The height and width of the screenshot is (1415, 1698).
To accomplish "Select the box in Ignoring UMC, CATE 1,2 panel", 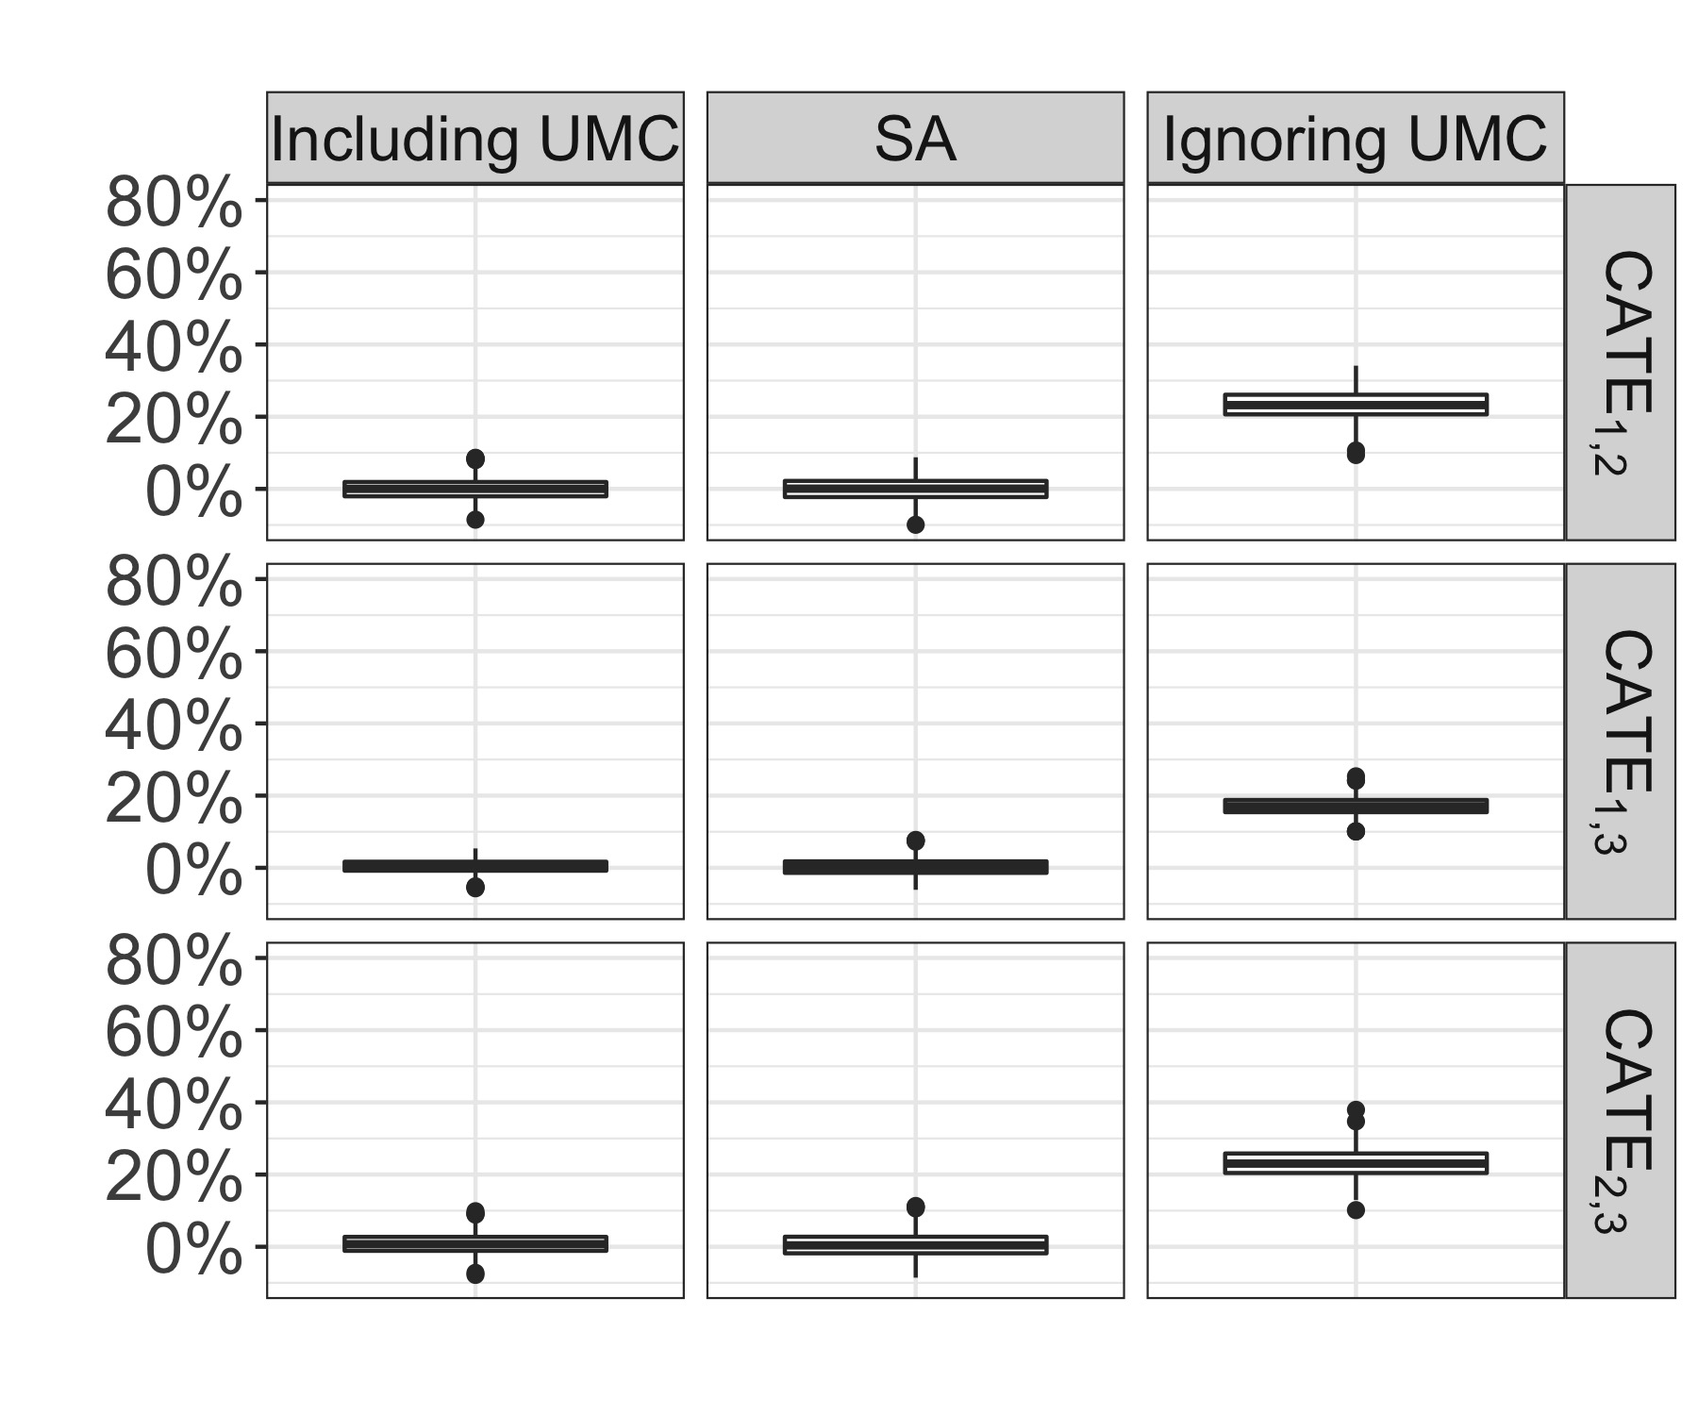I will (1355, 405).
